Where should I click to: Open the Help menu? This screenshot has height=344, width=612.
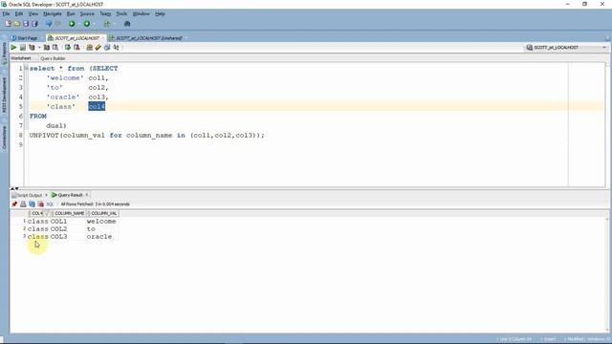(160, 13)
